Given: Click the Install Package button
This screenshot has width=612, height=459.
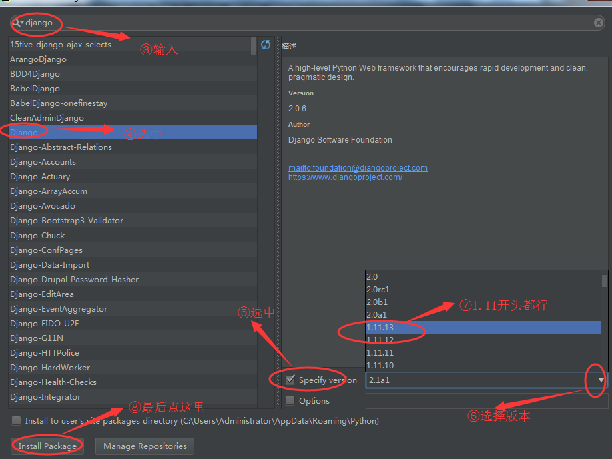Looking at the screenshot, I should (x=47, y=446).
